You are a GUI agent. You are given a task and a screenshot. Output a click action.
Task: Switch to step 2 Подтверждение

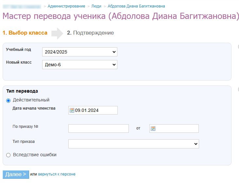(90, 33)
